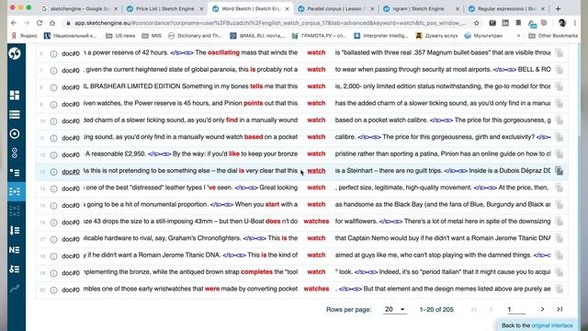This screenshot has width=588, height=331.
Task: Copy the 'is a Steinhart' concordance line
Action: 560,171
